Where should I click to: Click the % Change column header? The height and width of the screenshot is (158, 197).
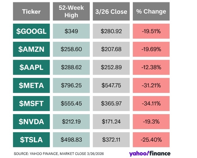coord(151,11)
